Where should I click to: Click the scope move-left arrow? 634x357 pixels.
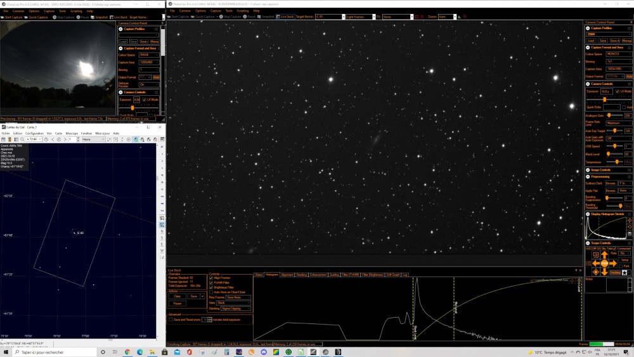click(x=596, y=263)
